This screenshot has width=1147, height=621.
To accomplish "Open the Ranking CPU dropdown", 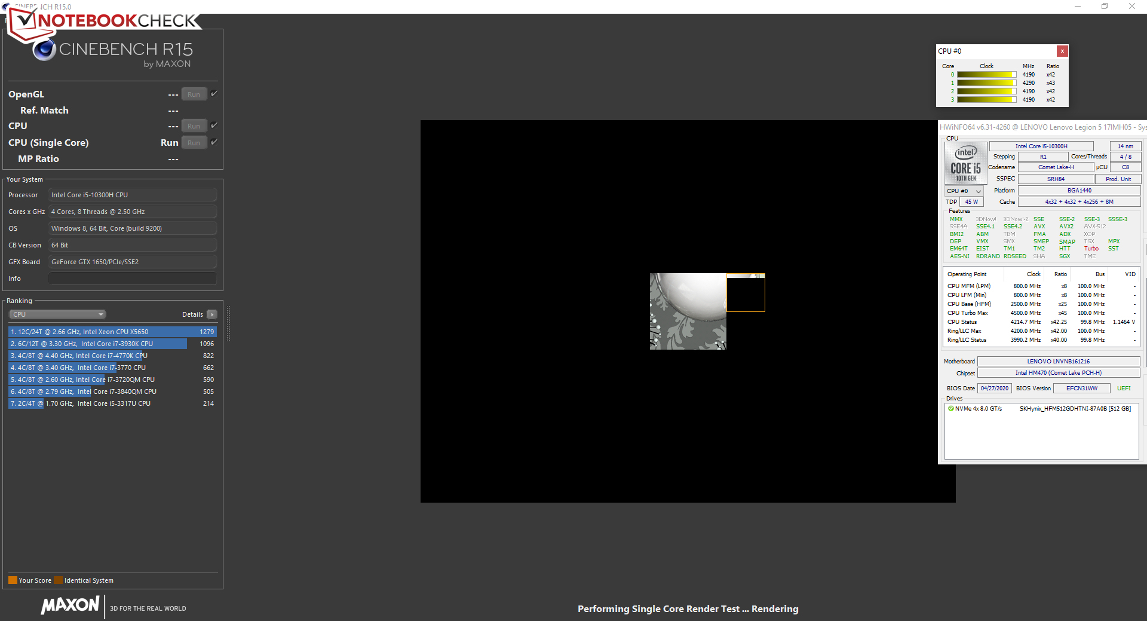I will coord(57,314).
